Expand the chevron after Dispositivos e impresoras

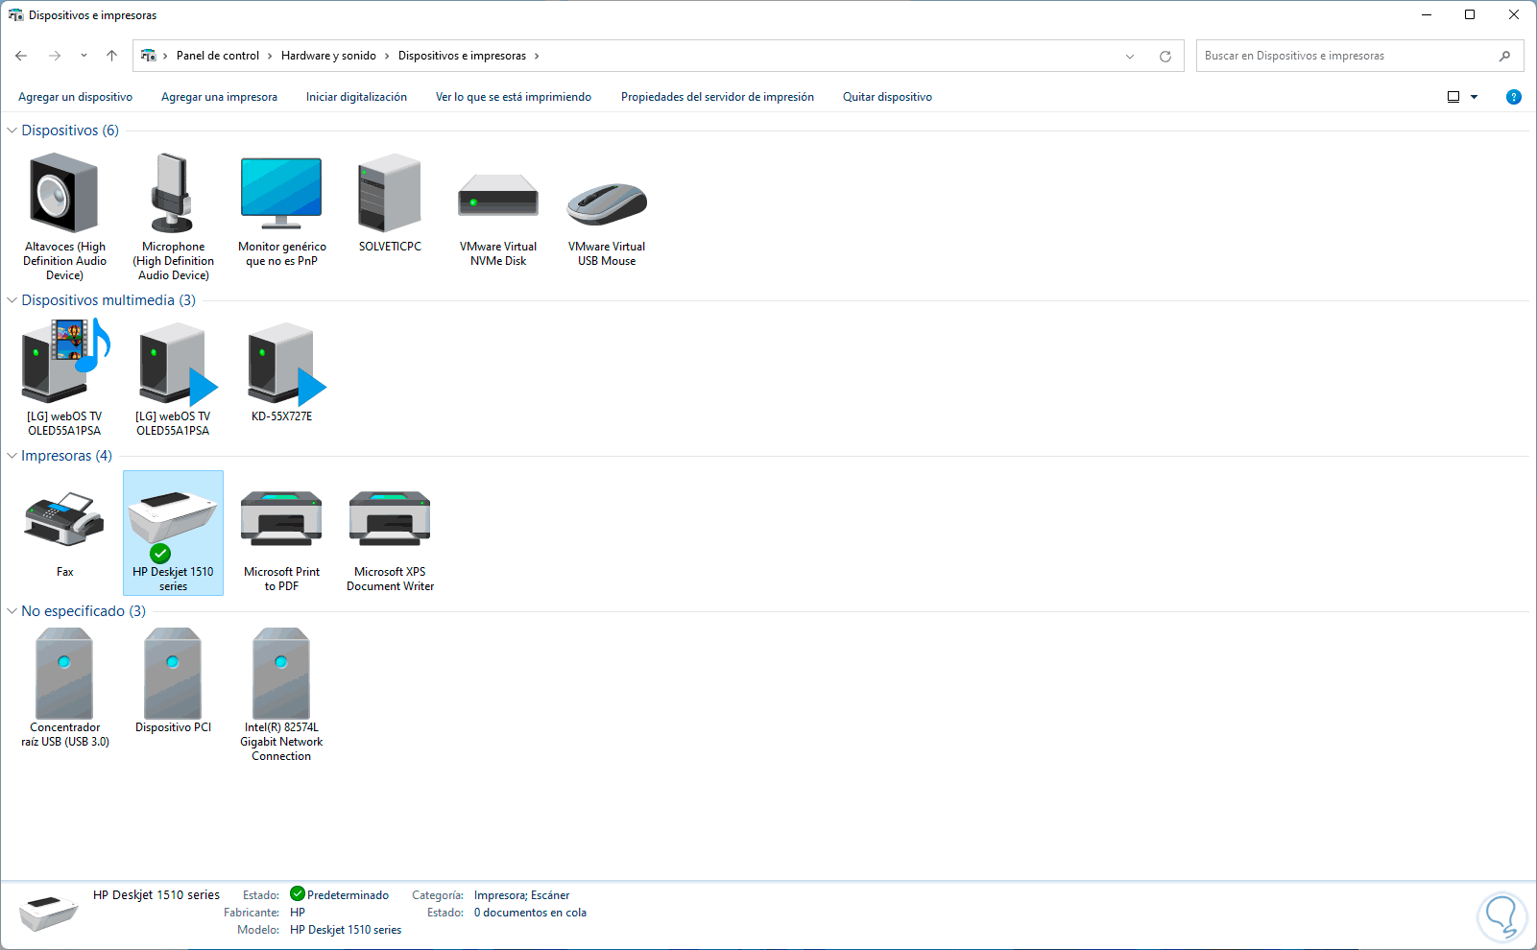(537, 56)
